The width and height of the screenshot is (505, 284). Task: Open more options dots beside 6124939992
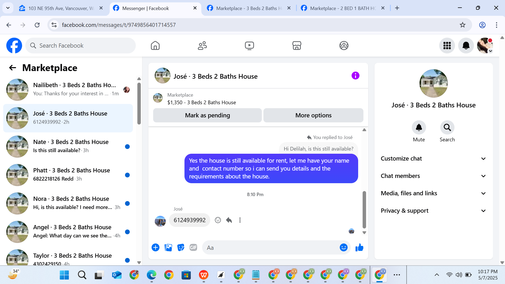[240, 220]
